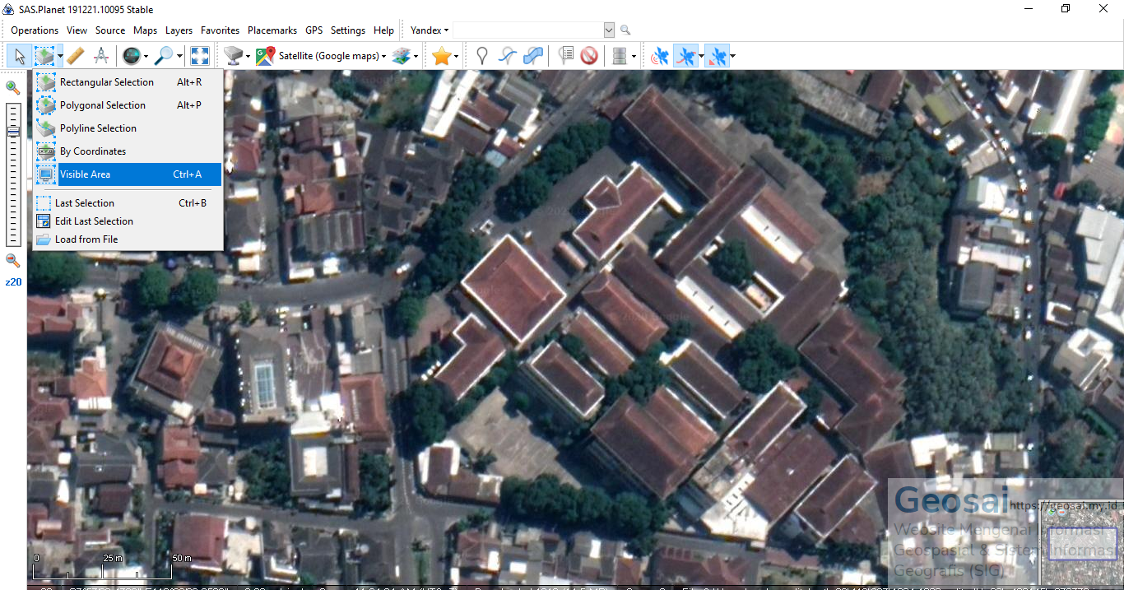Open the cache database manager icon
This screenshot has width=1124, height=590.
tap(620, 55)
